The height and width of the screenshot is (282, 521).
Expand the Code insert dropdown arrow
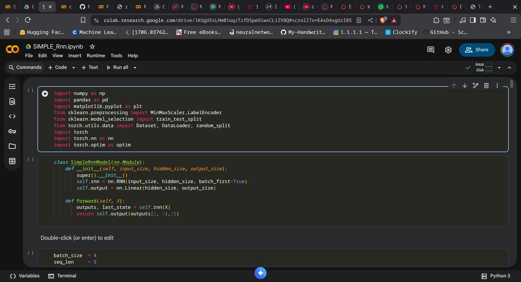(x=73, y=68)
